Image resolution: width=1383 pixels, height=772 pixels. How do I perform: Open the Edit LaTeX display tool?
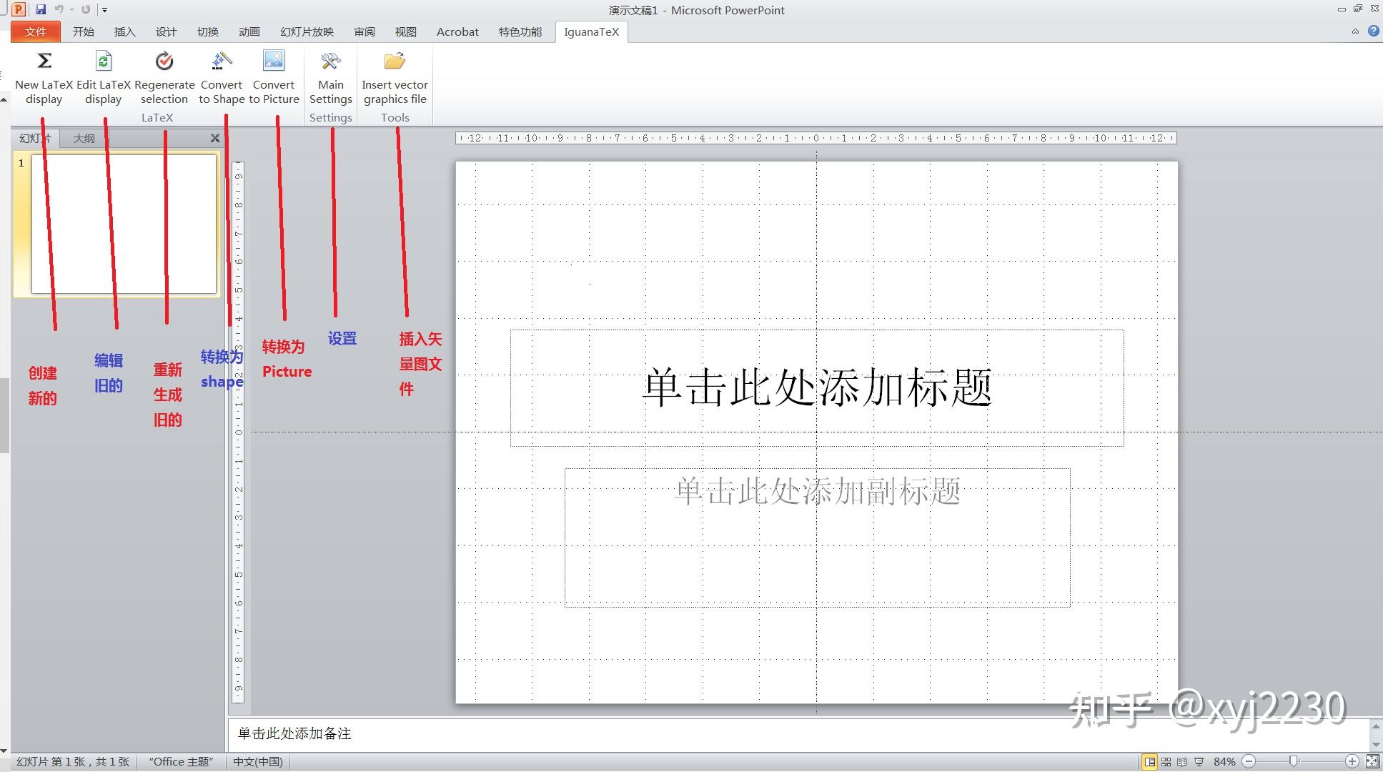tap(103, 75)
